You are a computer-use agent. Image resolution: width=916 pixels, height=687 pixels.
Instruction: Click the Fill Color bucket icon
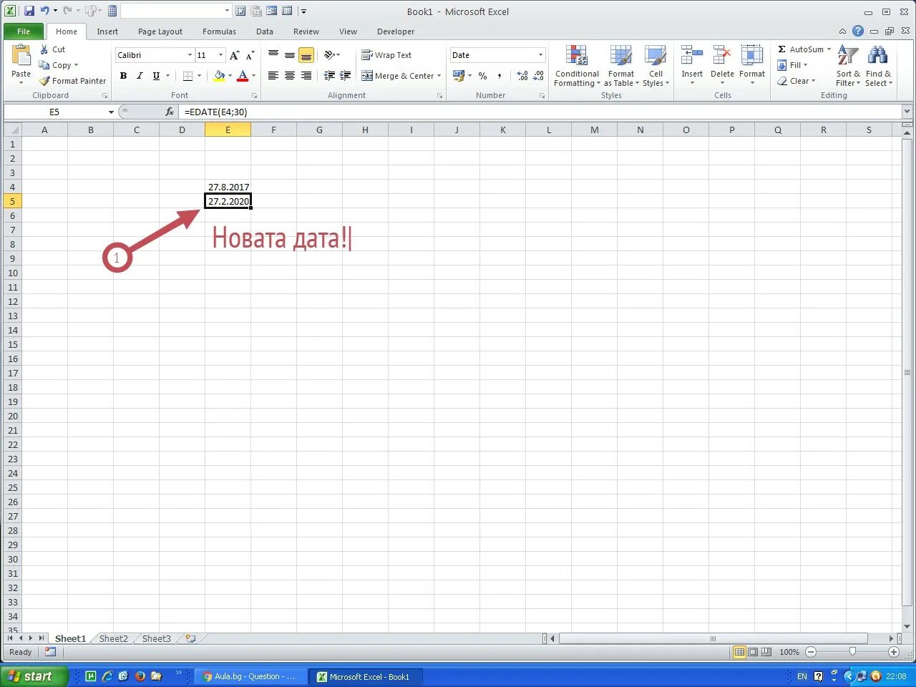pyautogui.click(x=219, y=76)
